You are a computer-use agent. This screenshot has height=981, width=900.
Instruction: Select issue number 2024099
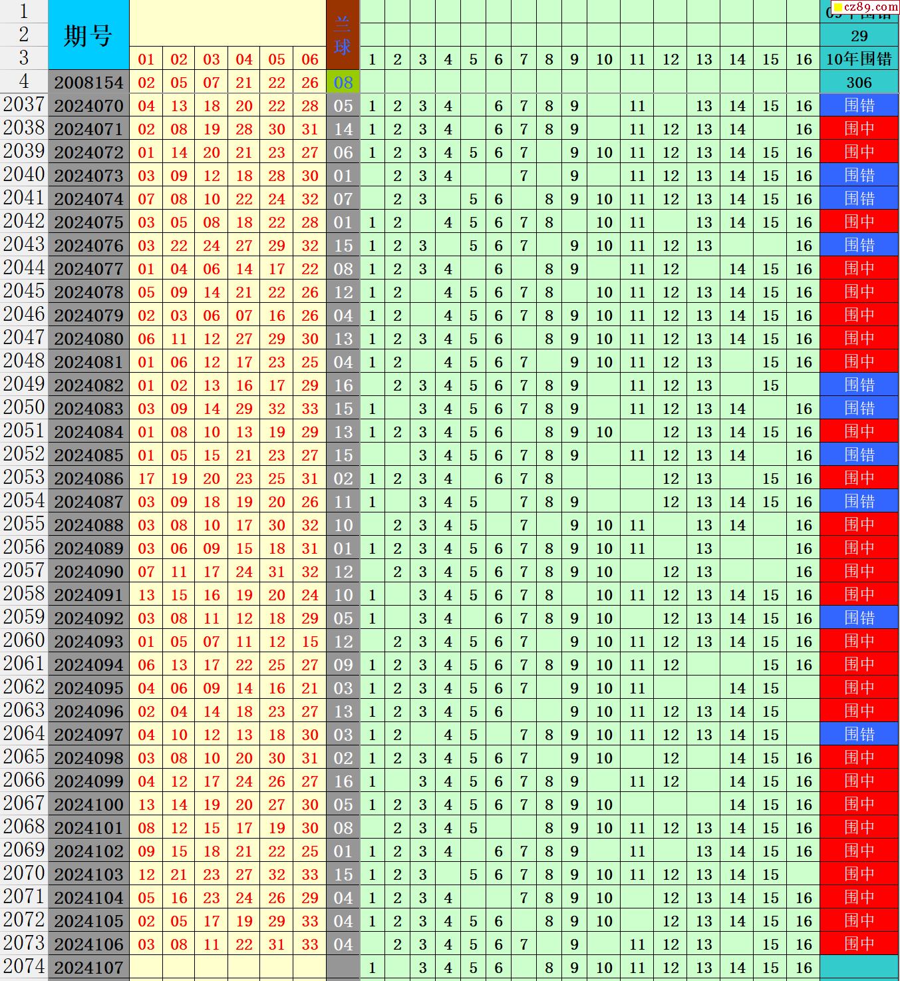[88, 781]
